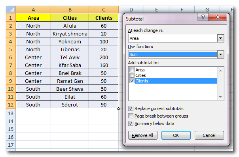
Task: Select row 1 header
Action: point(11,18)
